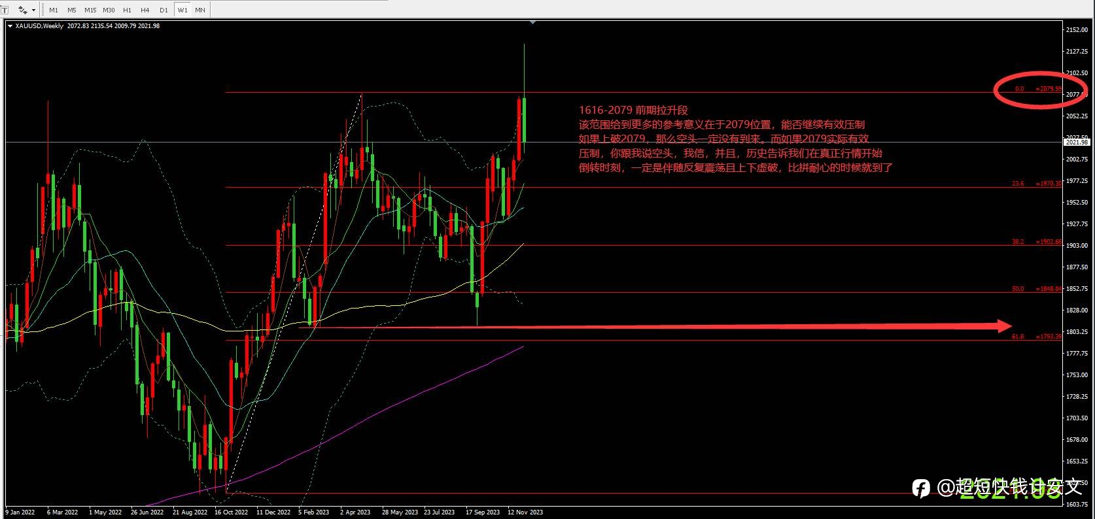Select the red Chinese text annotation
The width and height of the screenshot is (1095, 519).
pos(735,139)
